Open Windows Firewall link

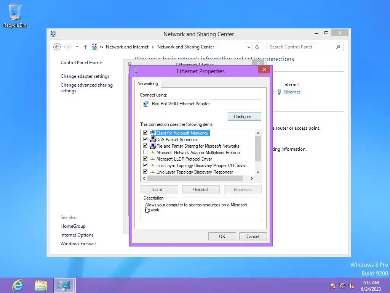[78, 244]
